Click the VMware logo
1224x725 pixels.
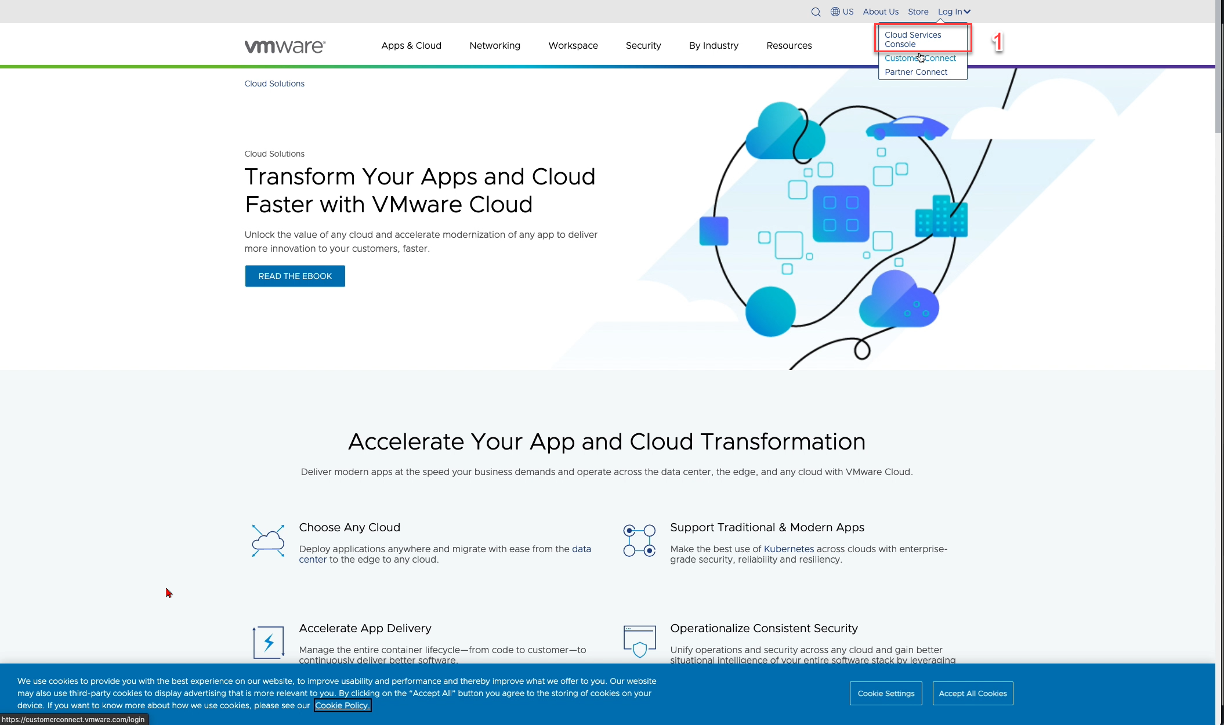[x=285, y=46]
